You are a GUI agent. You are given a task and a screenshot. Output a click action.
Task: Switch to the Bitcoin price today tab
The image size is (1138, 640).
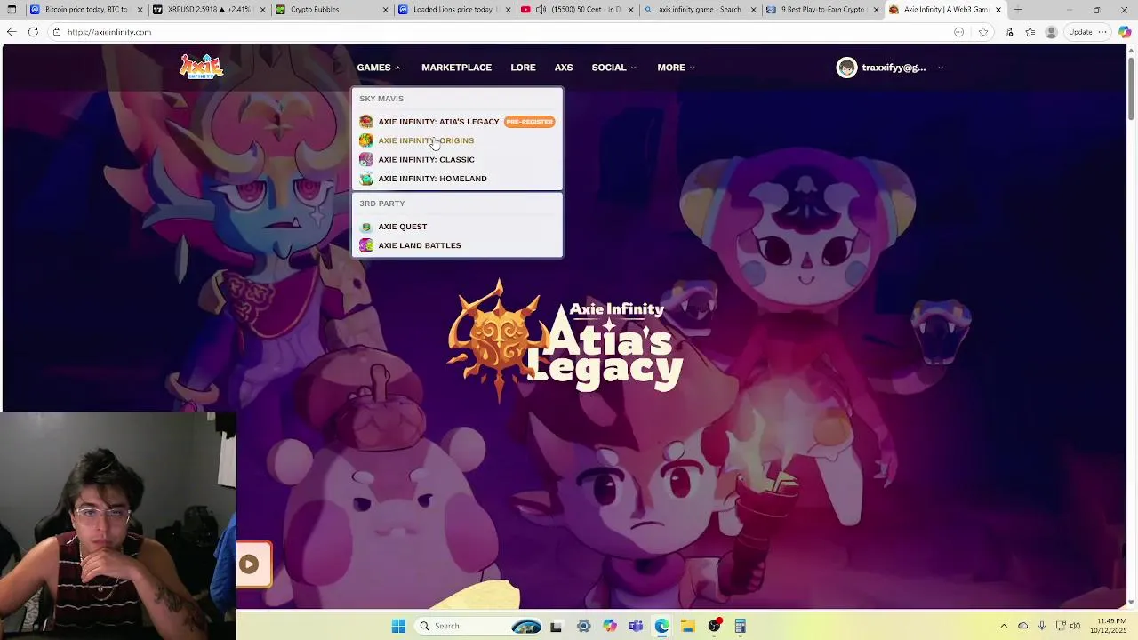pos(85,10)
